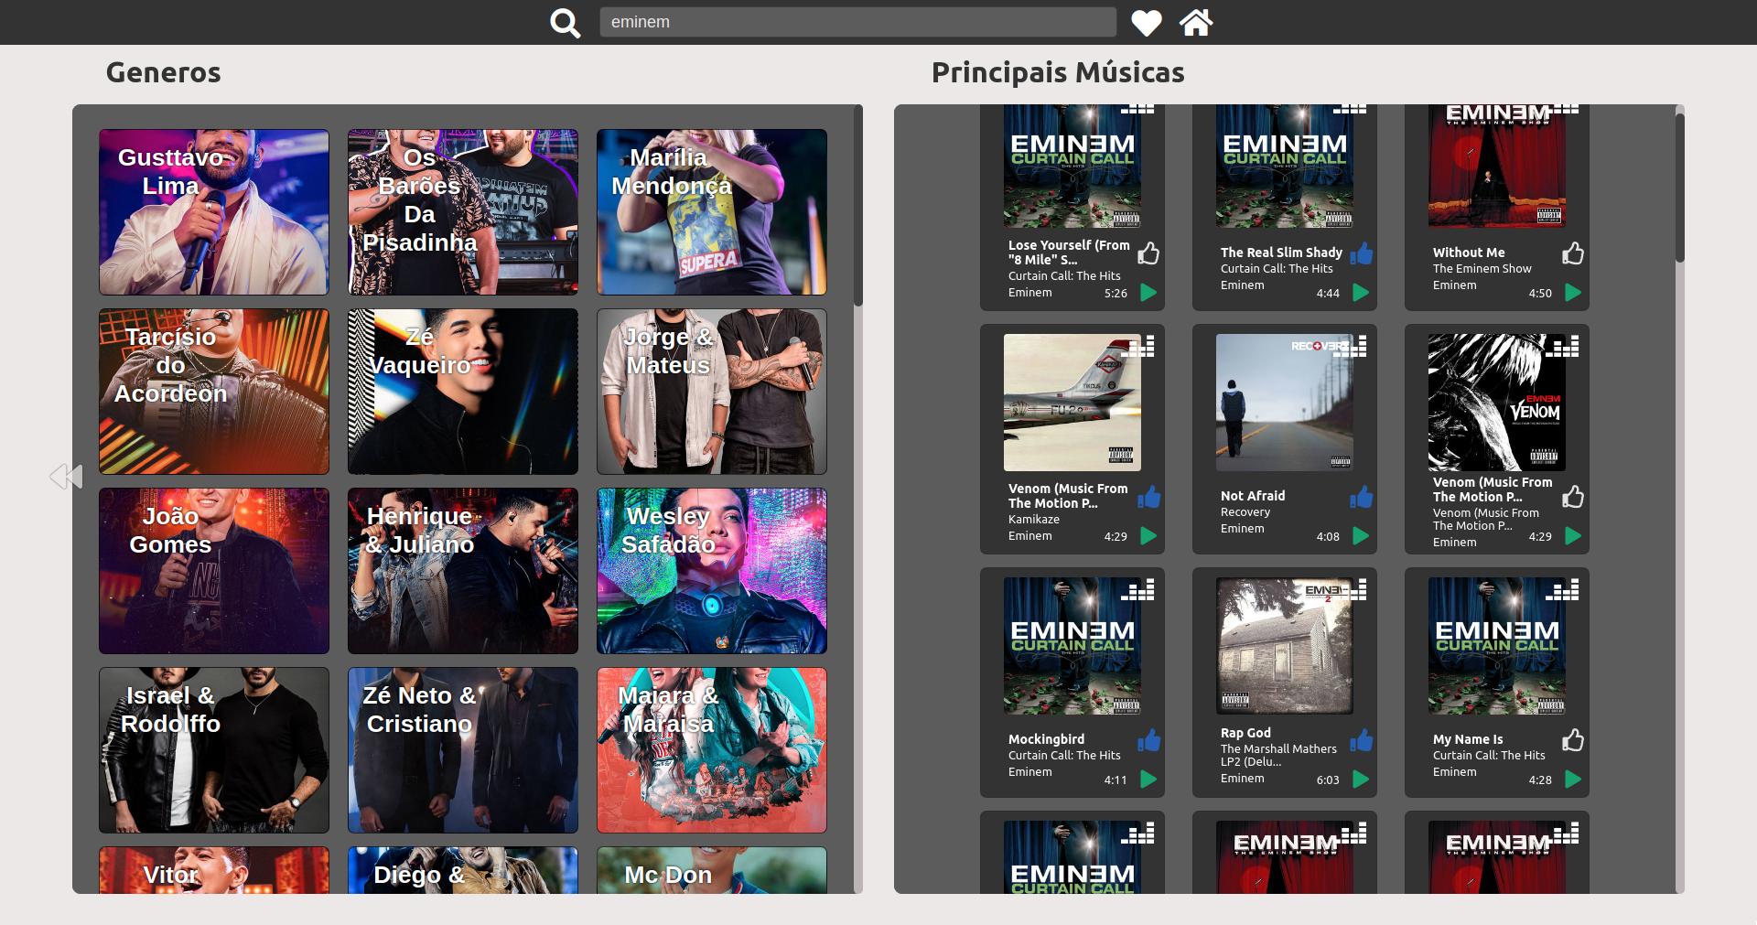
Task: Open Wesley Safadão card
Action: (712, 571)
